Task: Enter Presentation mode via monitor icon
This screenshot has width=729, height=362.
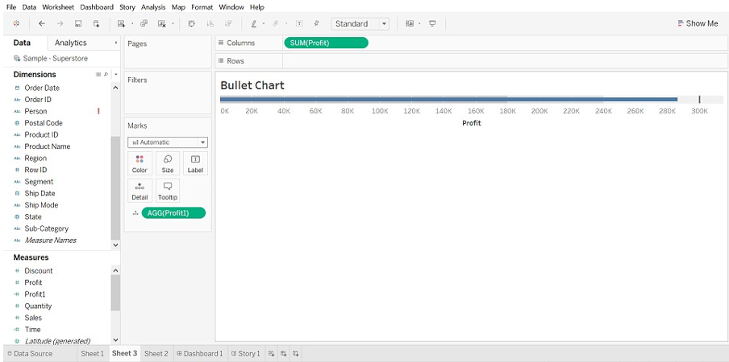Action: click(x=432, y=23)
